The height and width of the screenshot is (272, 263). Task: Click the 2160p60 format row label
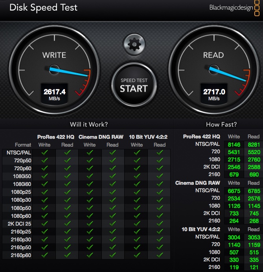point(21,255)
